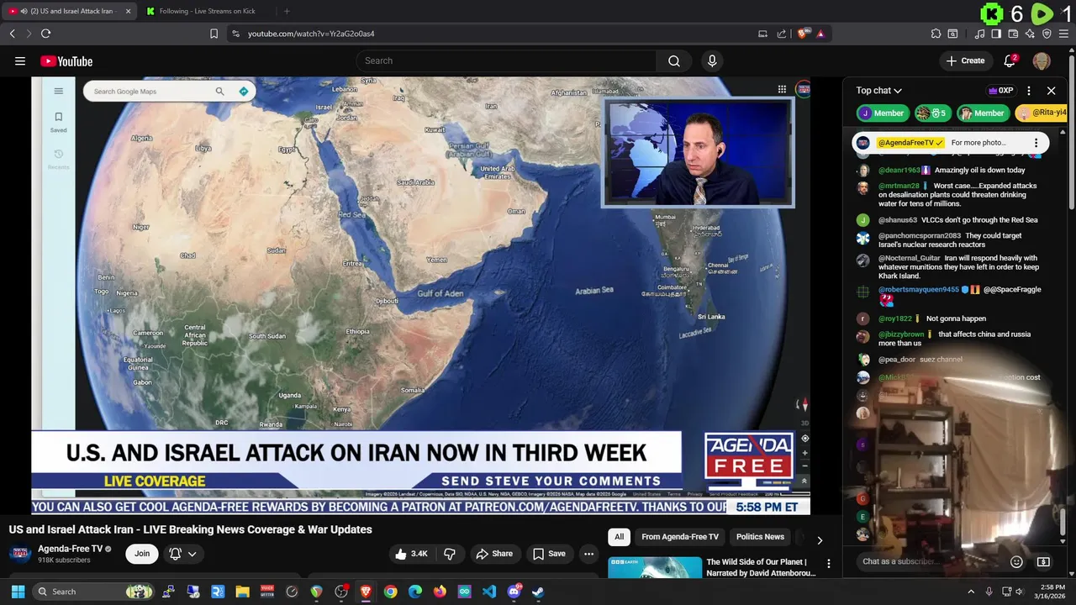Reload the current page
The image size is (1076, 605).
pyautogui.click(x=45, y=34)
